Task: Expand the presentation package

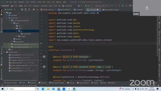Action: [12, 41]
